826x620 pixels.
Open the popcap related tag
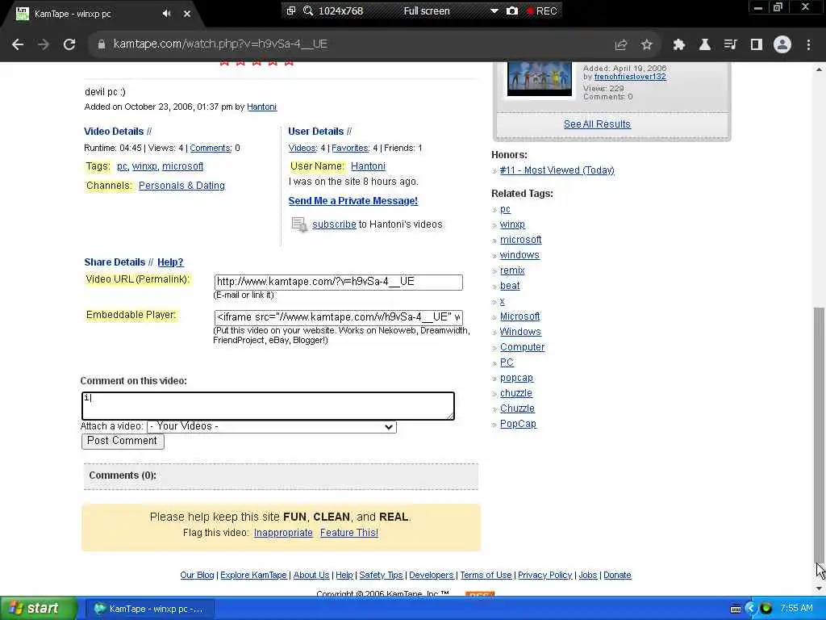517,378
